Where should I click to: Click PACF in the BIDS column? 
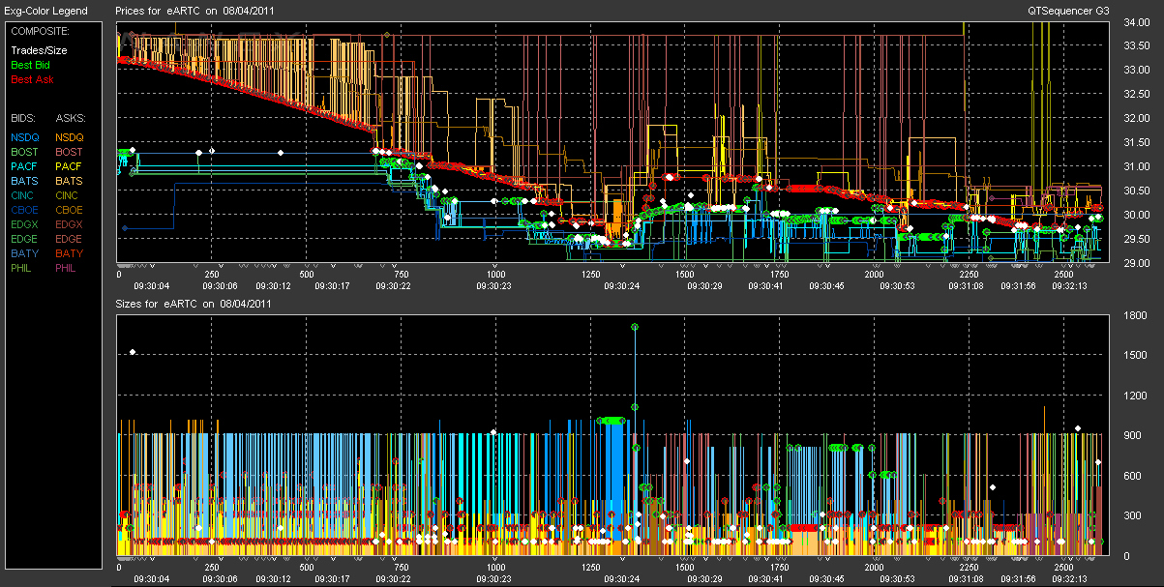[25, 166]
